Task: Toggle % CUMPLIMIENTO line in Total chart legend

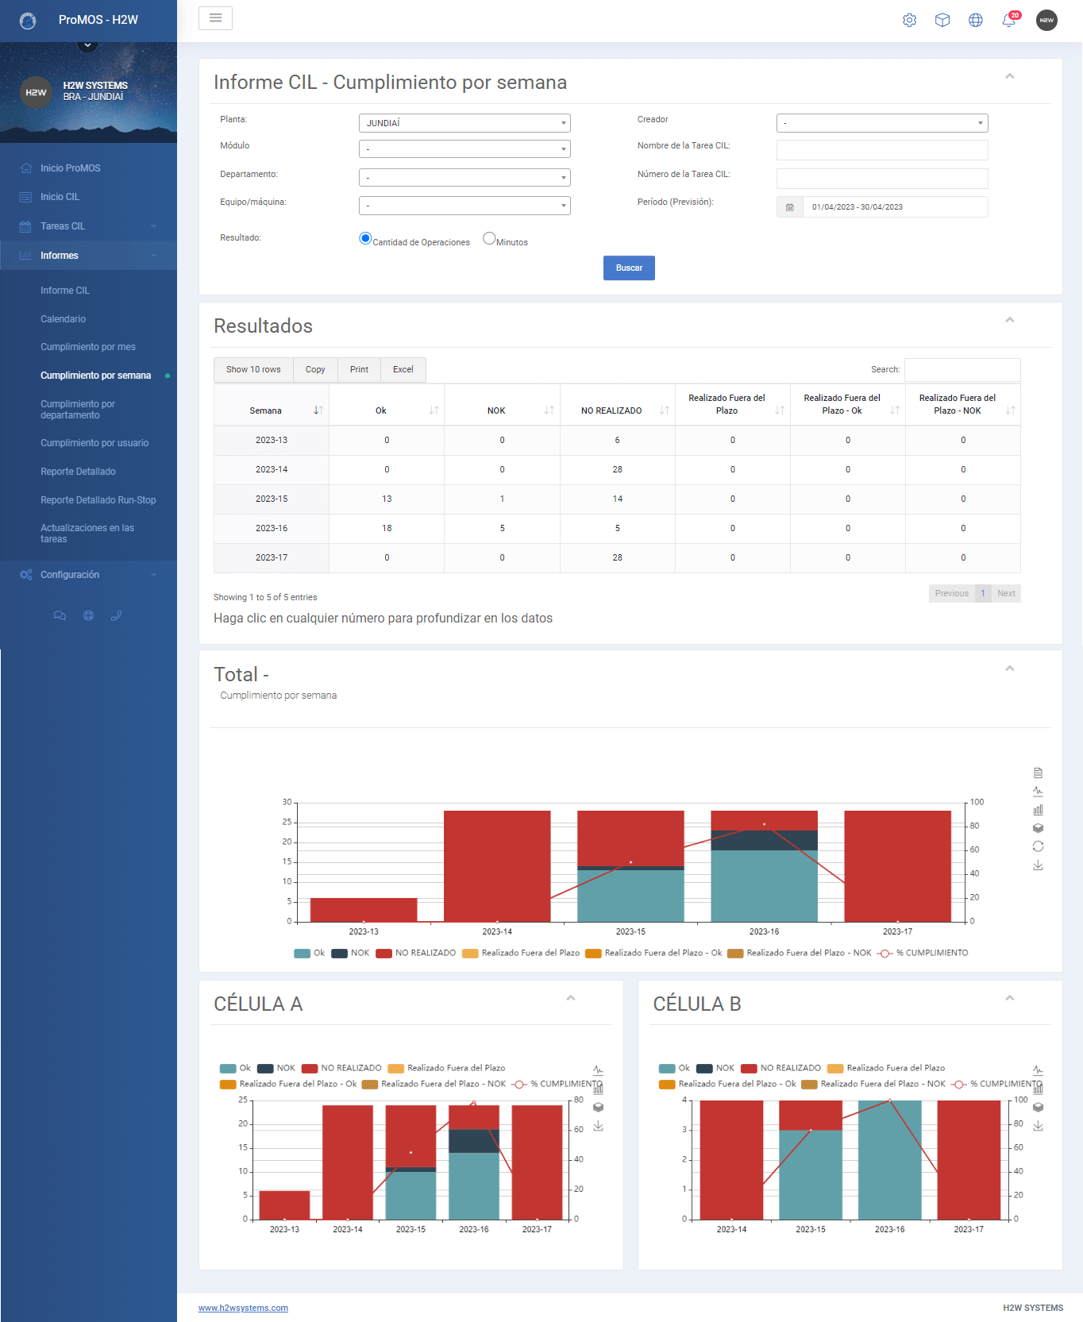Action: pyautogui.click(x=923, y=954)
